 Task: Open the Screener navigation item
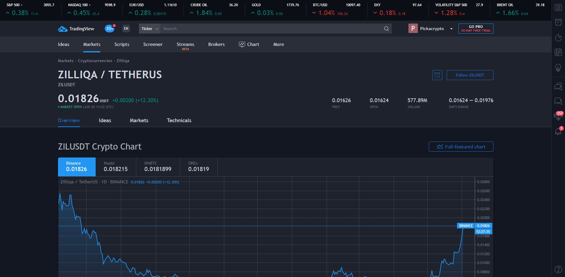click(x=153, y=44)
